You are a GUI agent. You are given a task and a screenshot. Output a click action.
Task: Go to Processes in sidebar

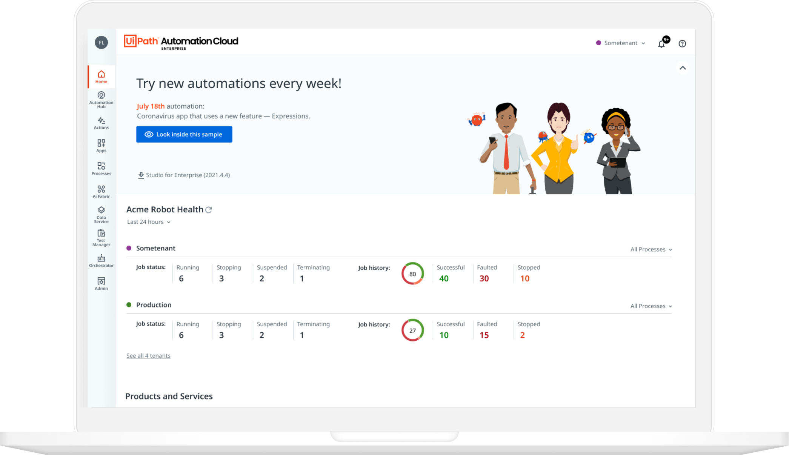coord(101,169)
